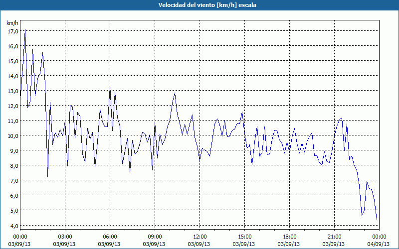The width and height of the screenshot is (399, 249).
Task: Select the 8,0 y-axis value
Action: pos(14,166)
